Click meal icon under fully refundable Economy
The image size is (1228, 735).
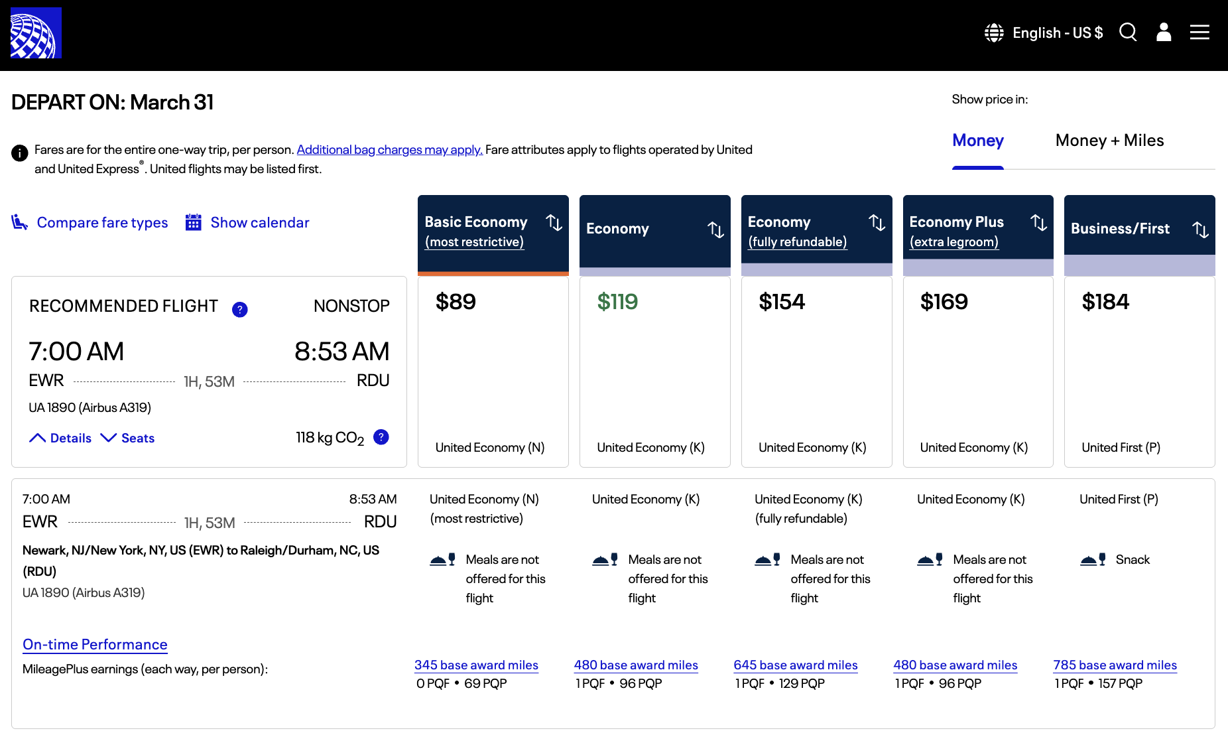[x=767, y=560]
